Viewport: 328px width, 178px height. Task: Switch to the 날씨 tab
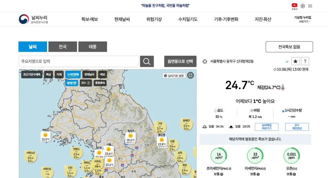(x=33, y=47)
